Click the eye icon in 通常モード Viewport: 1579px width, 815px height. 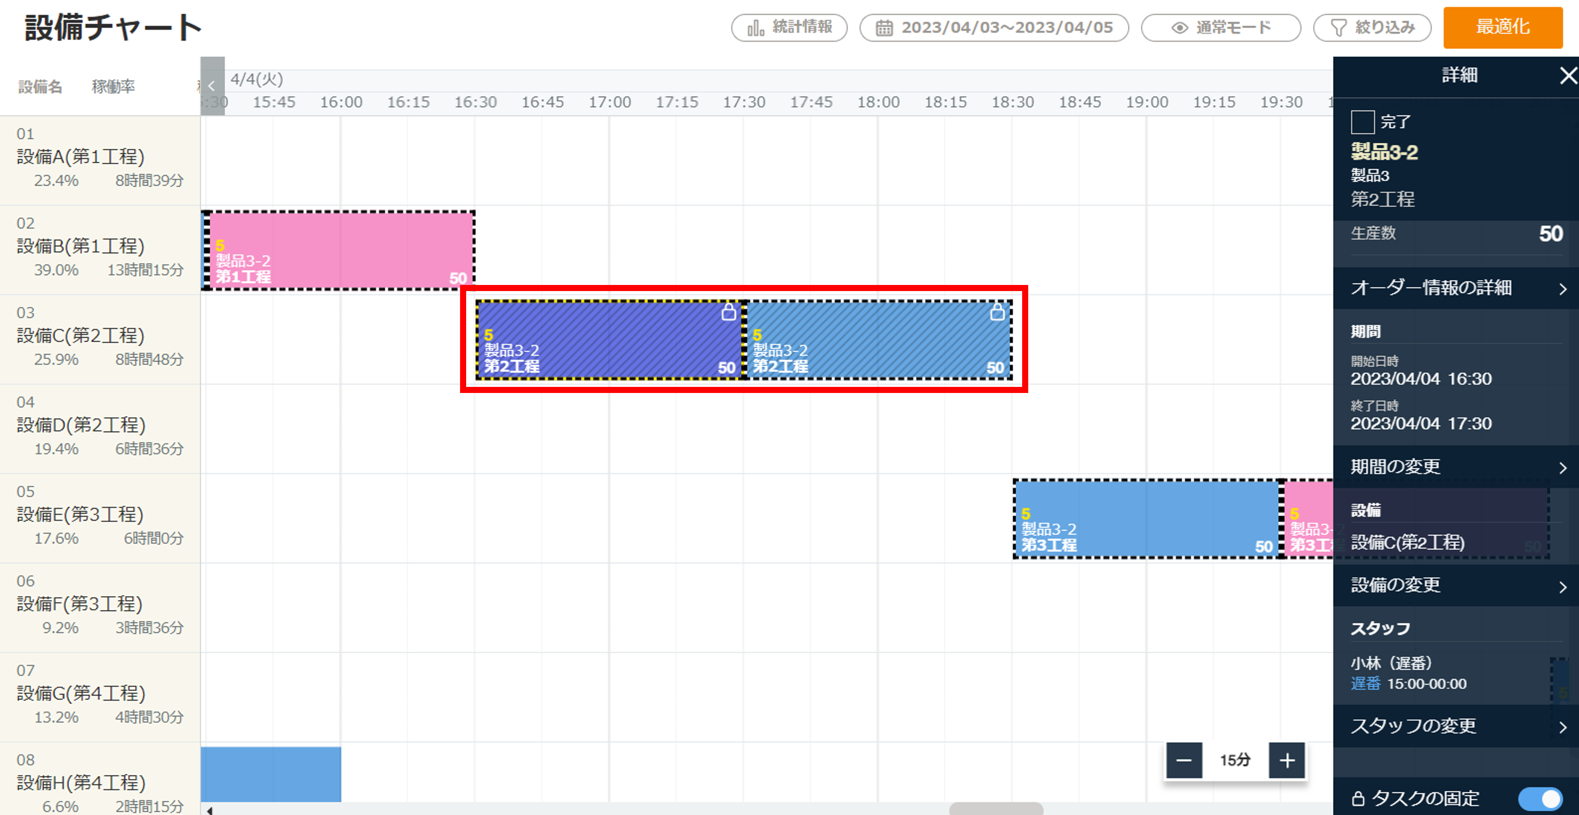pyautogui.click(x=1179, y=28)
